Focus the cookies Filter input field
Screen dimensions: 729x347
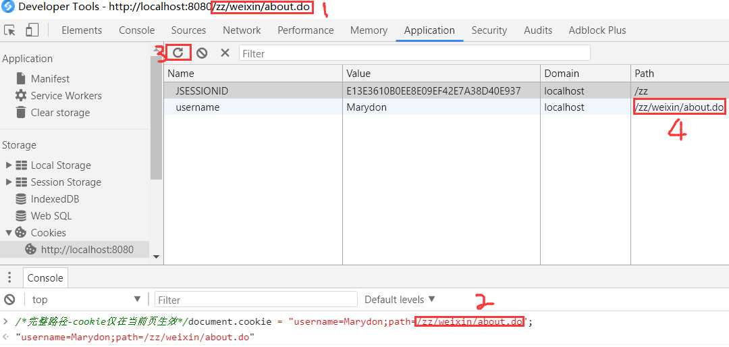click(414, 53)
